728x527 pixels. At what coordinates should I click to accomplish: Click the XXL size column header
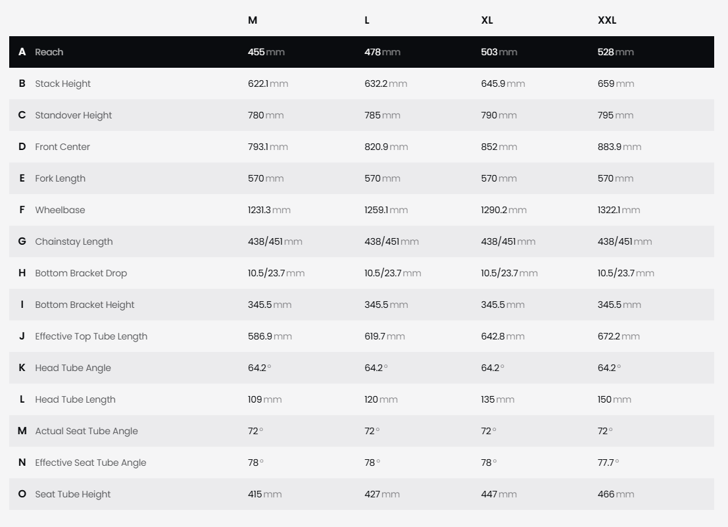coord(607,20)
